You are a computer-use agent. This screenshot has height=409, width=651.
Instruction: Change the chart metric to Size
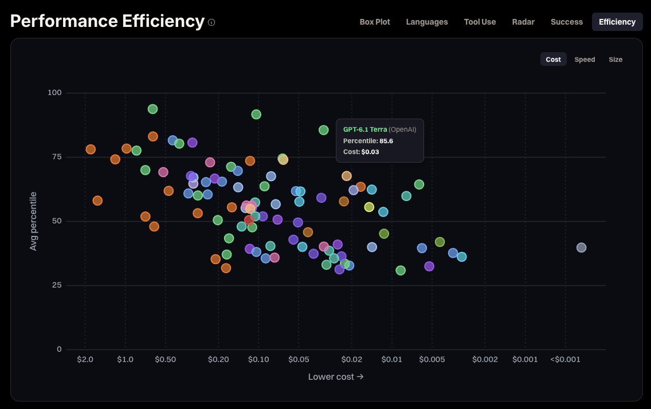click(615, 60)
